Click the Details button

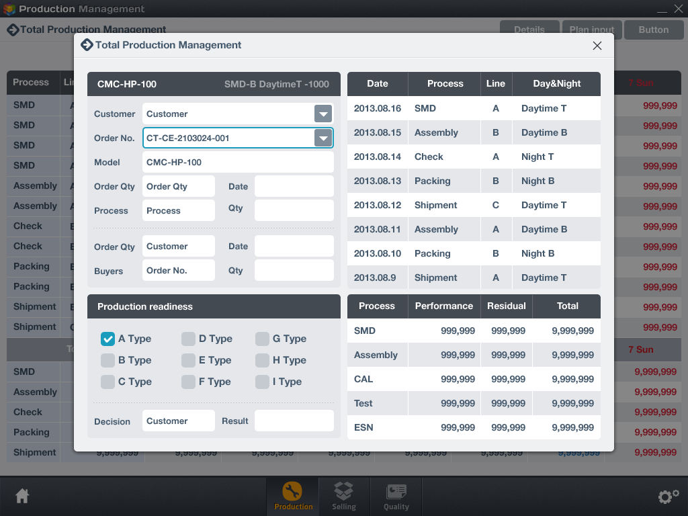(529, 30)
